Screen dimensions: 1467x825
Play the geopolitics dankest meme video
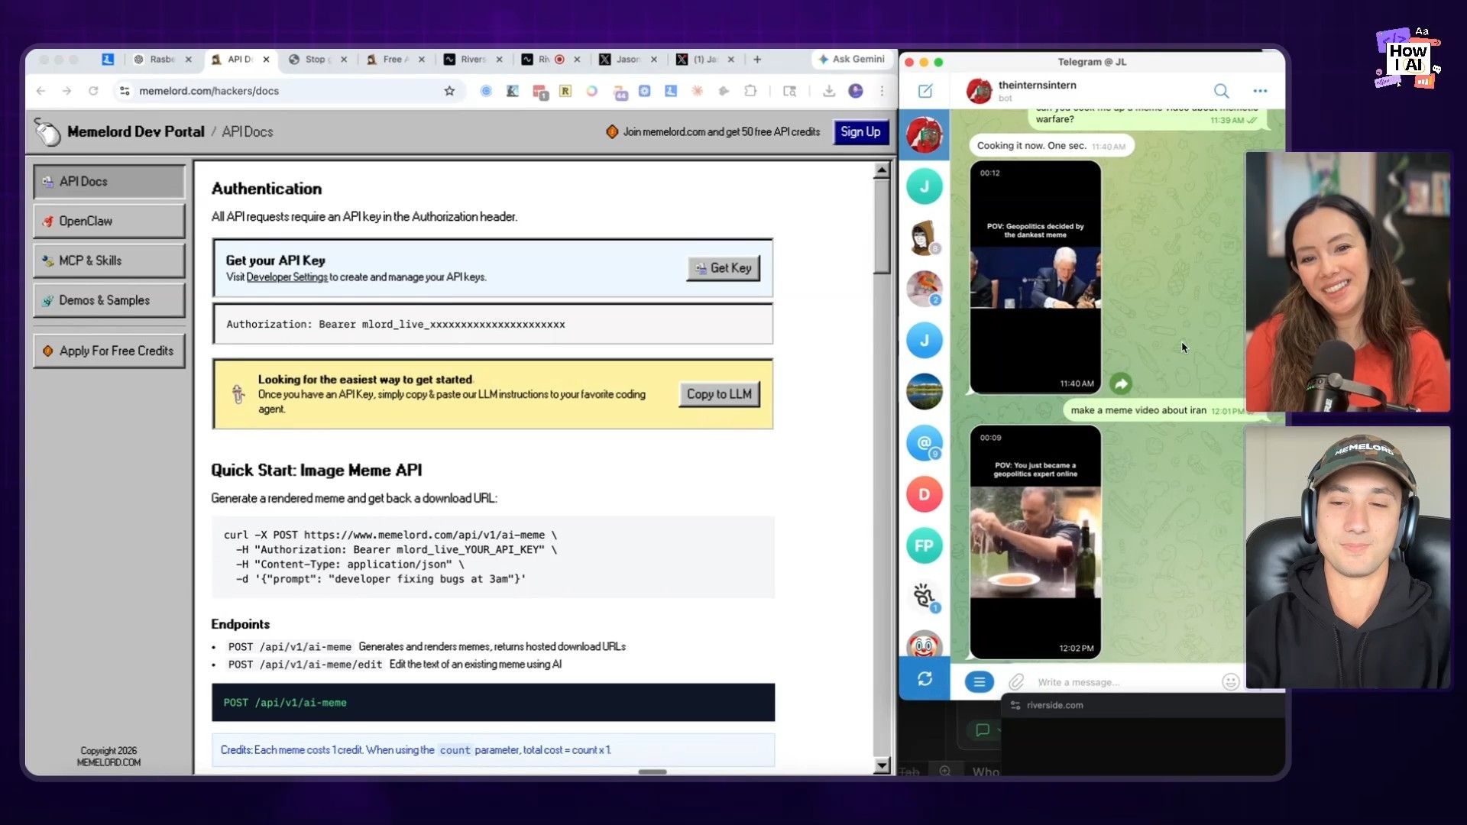[x=1035, y=277]
